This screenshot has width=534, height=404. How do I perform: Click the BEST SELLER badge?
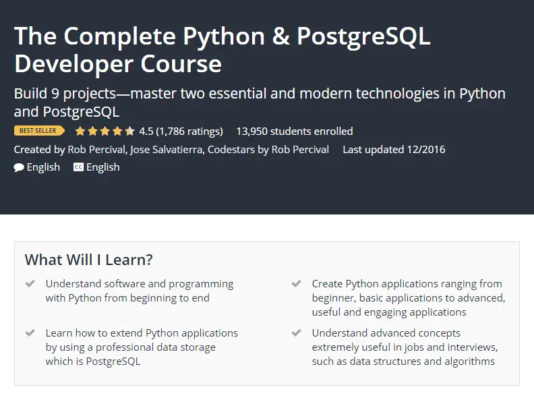[39, 131]
